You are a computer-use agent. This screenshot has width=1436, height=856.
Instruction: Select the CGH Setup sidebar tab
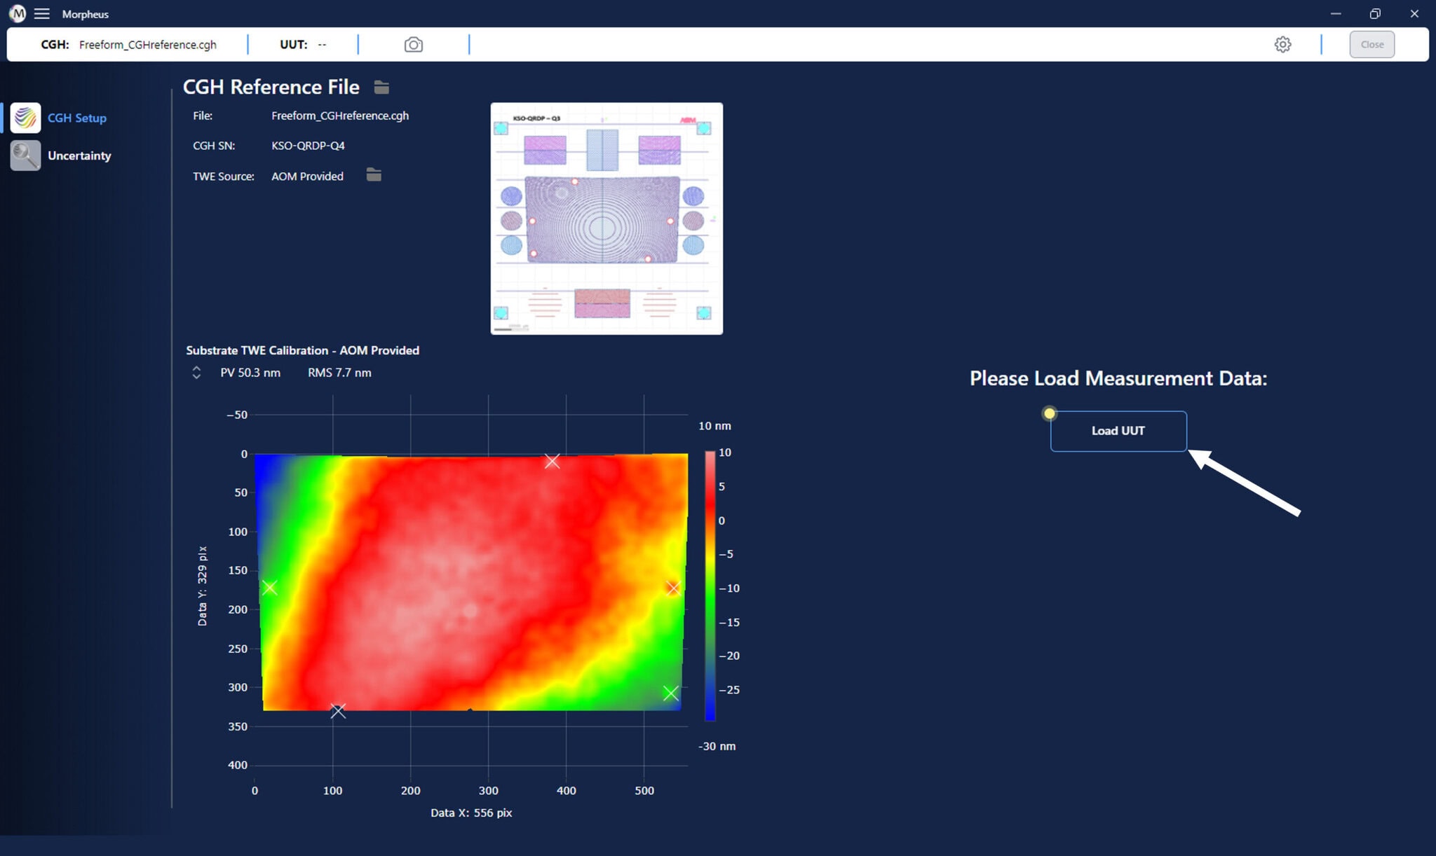pos(77,118)
